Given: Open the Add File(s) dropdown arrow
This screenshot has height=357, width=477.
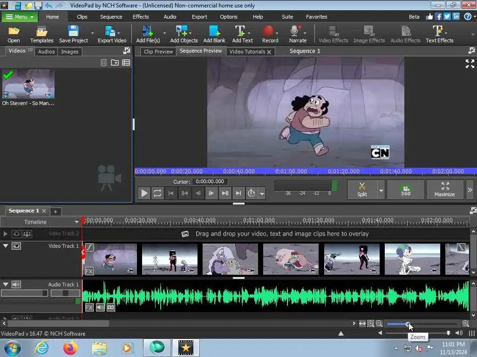Looking at the screenshot, I should tap(164, 33).
